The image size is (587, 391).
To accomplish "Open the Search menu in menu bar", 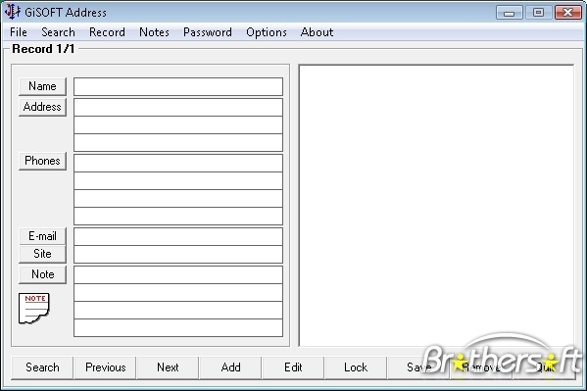I will coord(58,32).
